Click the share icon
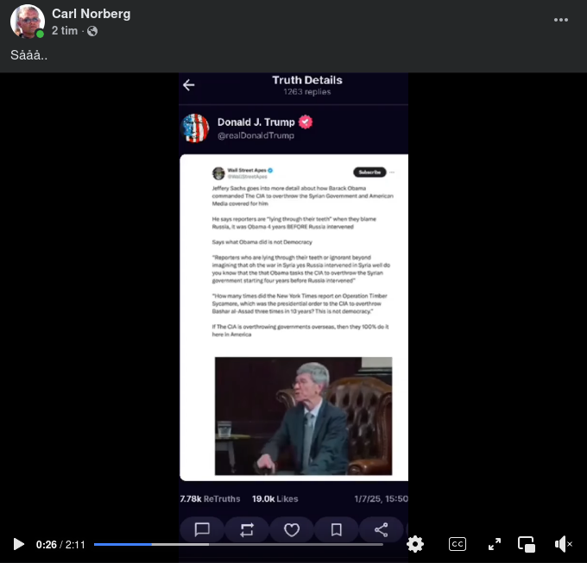Image resolution: width=587 pixels, height=563 pixels. (x=381, y=529)
